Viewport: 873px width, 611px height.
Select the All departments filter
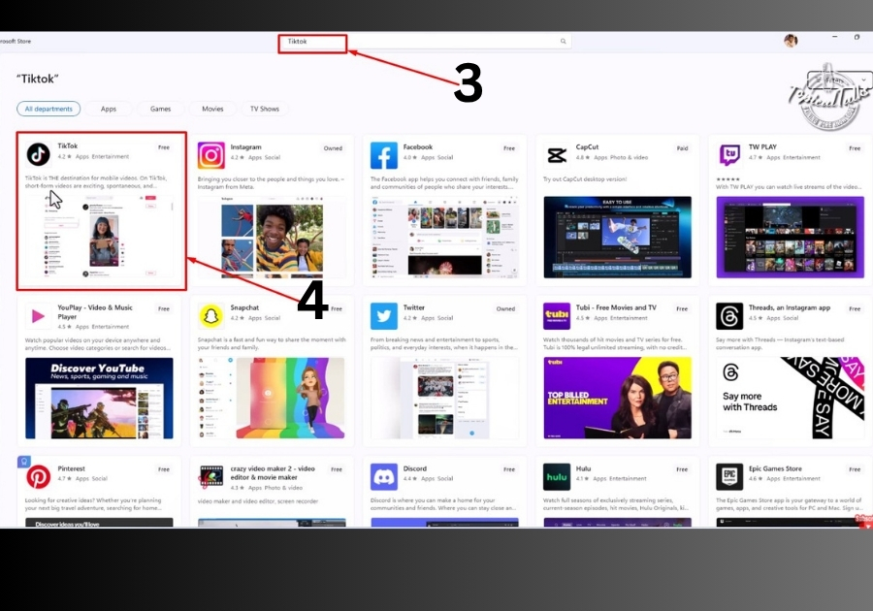(x=48, y=109)
